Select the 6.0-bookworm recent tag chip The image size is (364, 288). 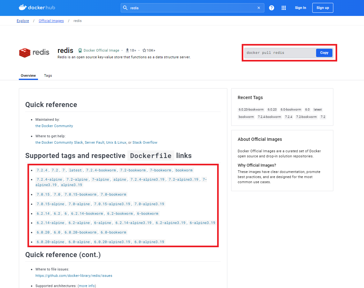[x=291, y=110]
